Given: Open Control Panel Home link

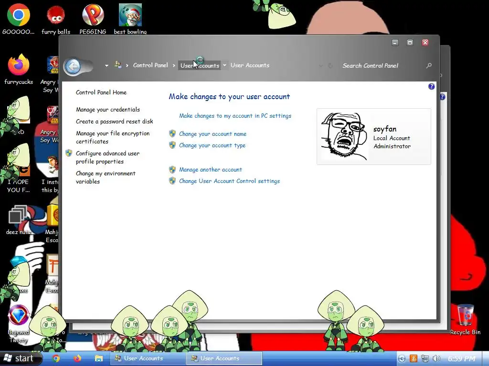Looking at the screenshot, I should click(101, 92).
